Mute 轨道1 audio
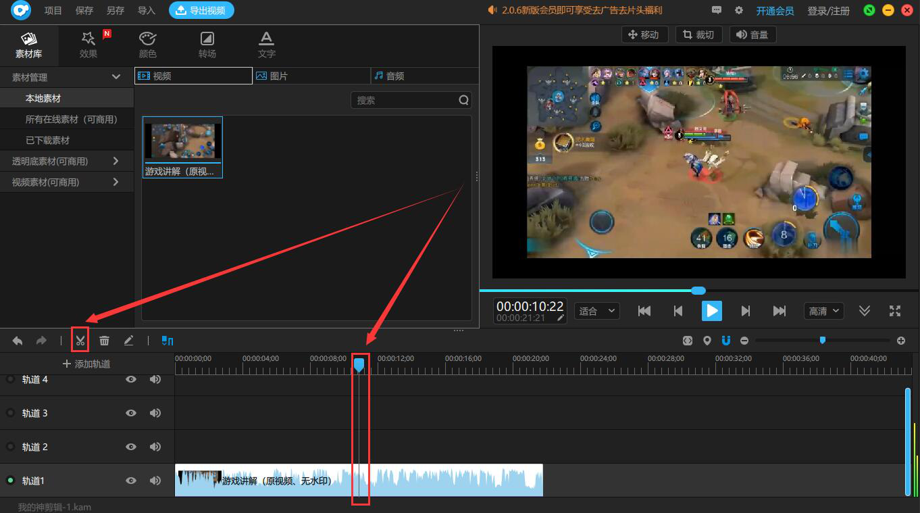The width and height of the screenshot is (920, 513). click(155, 481)
